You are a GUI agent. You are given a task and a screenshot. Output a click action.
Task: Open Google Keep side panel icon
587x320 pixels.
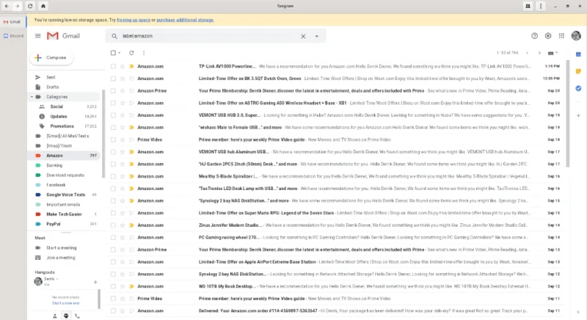point(578,71)
